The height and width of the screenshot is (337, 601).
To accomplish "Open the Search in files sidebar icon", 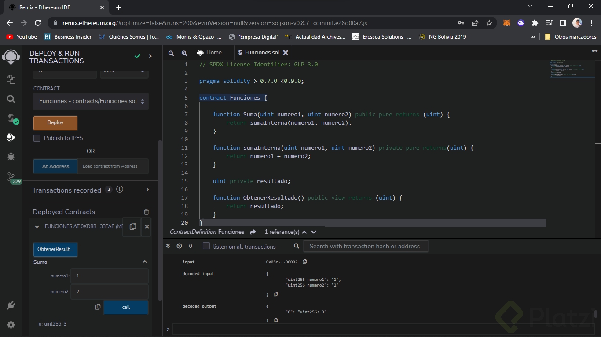I will (11, 99).
